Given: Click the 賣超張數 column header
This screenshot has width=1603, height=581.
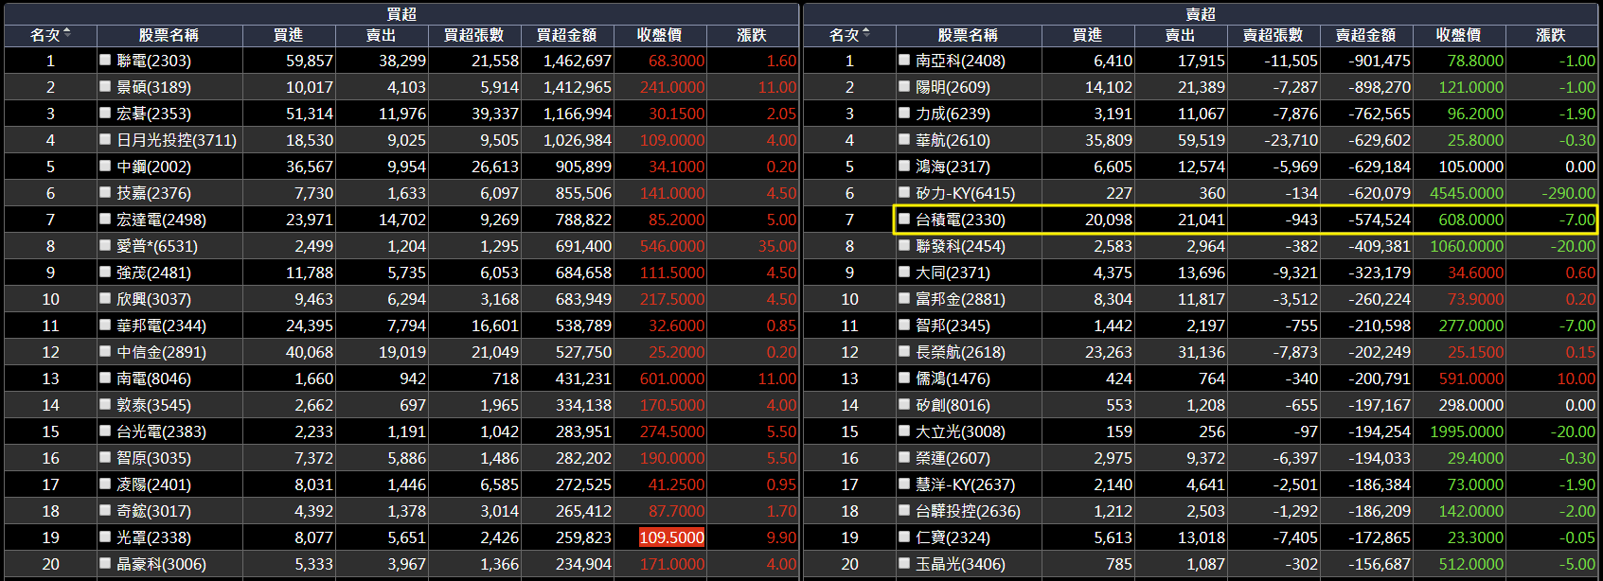Looking at the screenshot, I should click(1273, 35).
